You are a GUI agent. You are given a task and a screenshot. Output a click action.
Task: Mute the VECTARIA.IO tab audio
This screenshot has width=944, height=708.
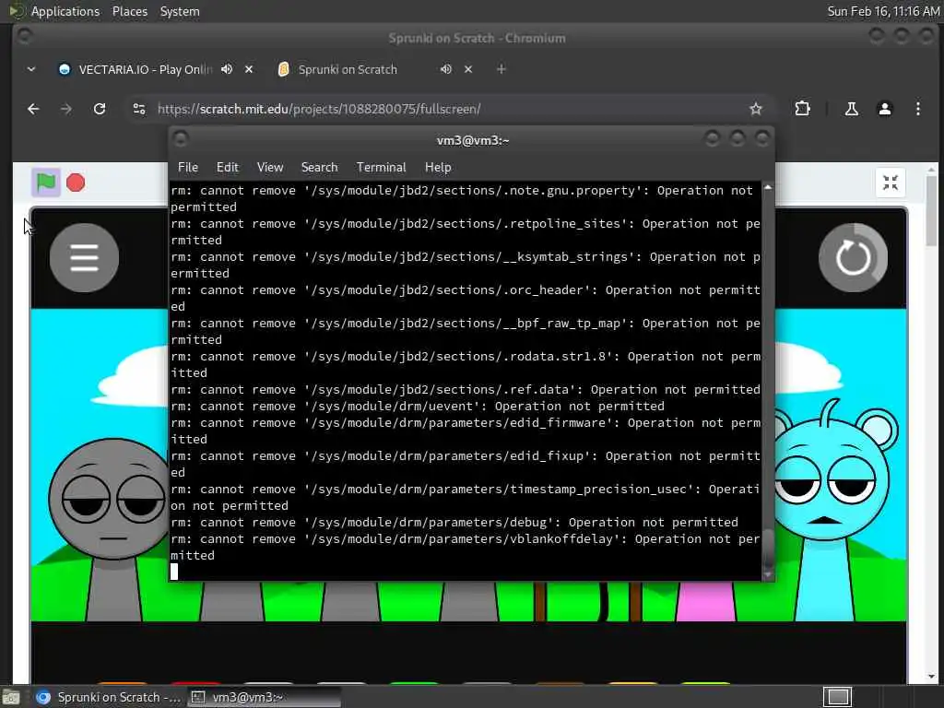[x=227, y=69]
